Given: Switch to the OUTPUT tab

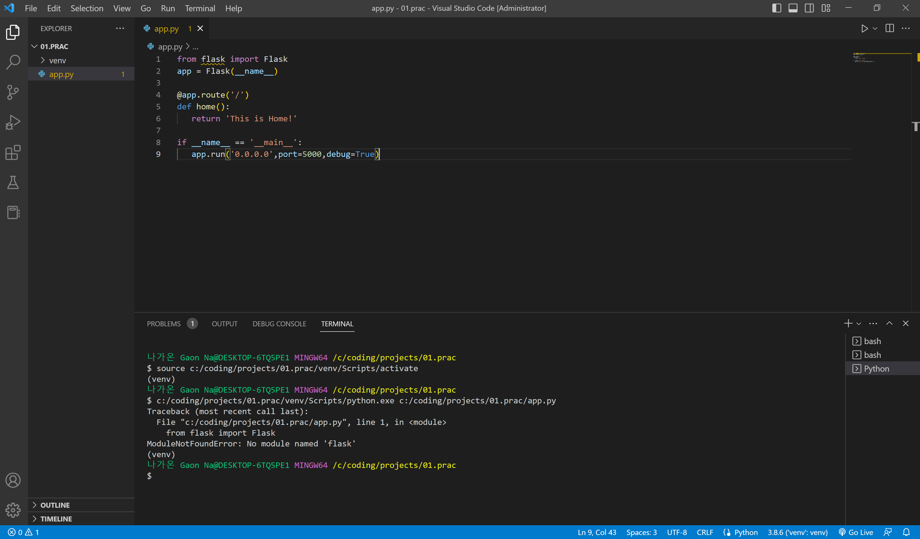Looking at the screenshot, I should point(225,324).
